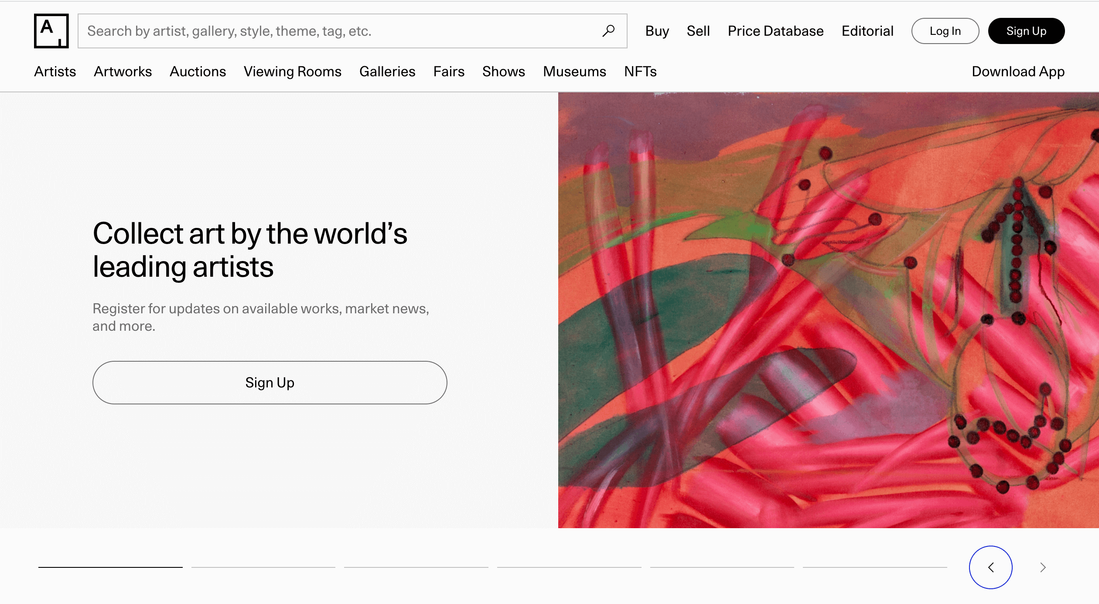
Task: Advance to next carousel slide arrow
Action: click(x=1043, y=567)
